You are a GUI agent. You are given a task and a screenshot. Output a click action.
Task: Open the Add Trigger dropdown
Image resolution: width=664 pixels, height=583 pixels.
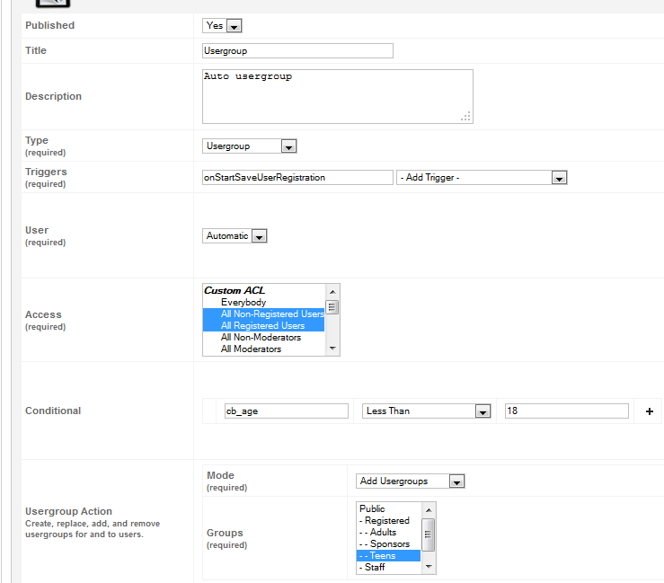tap(482, 177)
